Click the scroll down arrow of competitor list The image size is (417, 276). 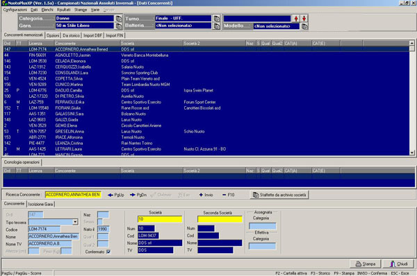412,153
